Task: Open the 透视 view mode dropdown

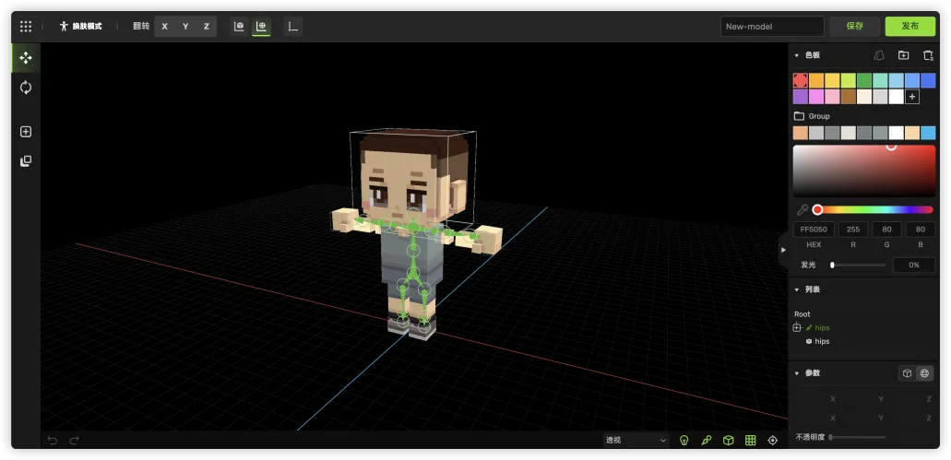Action: [x=636, y=441]
